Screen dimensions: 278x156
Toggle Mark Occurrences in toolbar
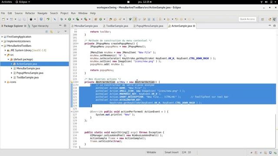pyautogui.click(x=135, y=19)
